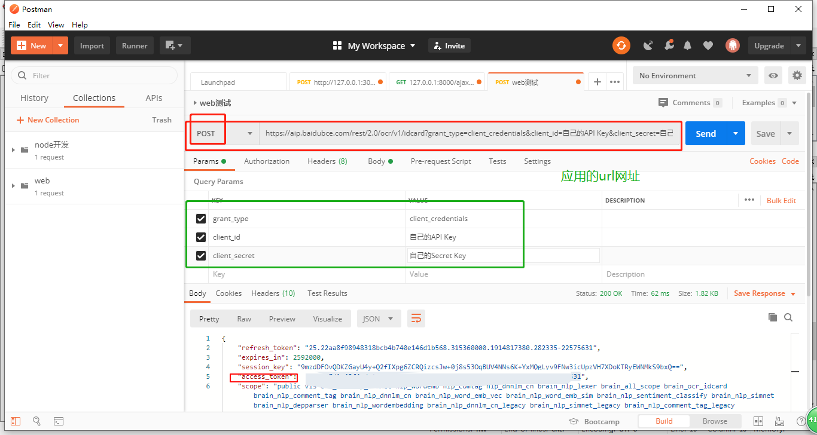Toggle line wrap in response body
Image resolution: width=817 pixels, height=435 pixels.
tap(416, 318)
